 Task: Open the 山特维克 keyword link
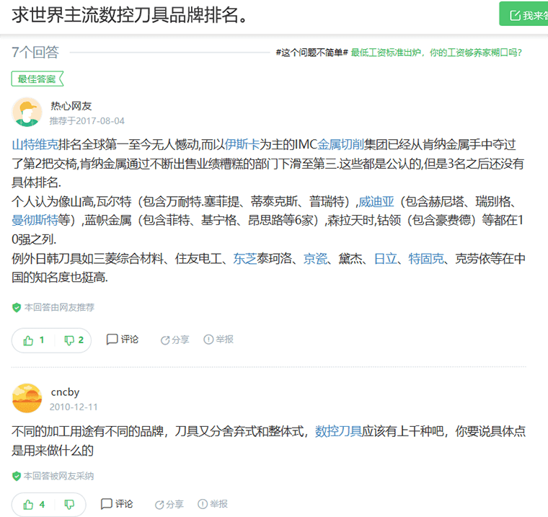pos(35,144)
